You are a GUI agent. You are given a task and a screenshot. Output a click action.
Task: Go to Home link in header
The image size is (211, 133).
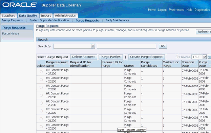[x=152, y=10]
